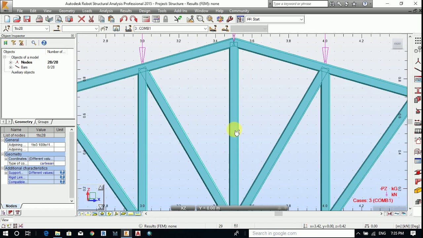Expand the Bars tree item
This screenshot has height=238, width=423.
click(11, 67)
